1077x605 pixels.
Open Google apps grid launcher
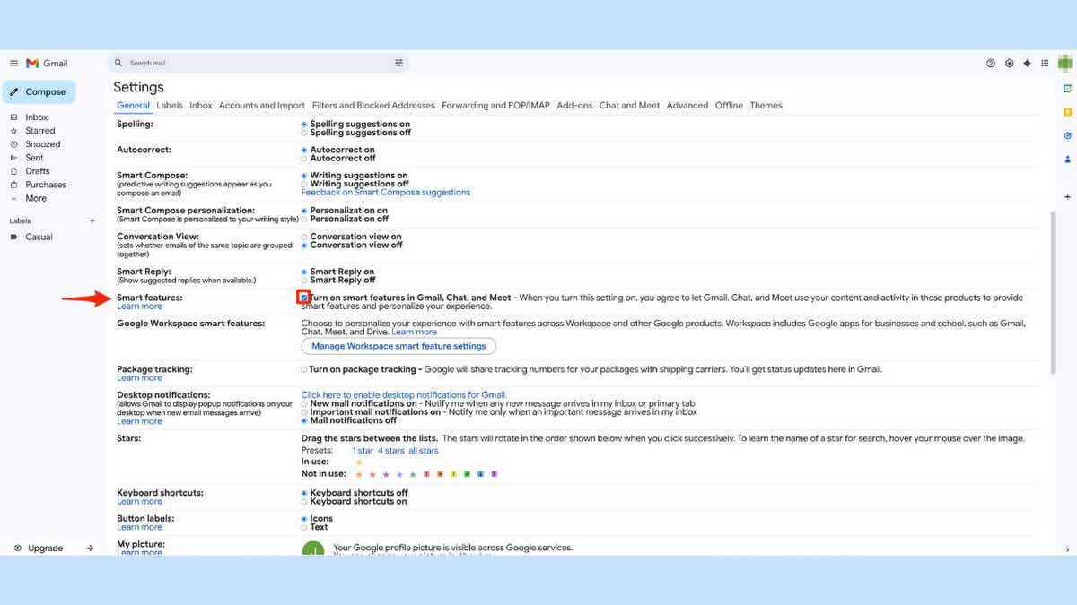click(x=1045, y=63)
